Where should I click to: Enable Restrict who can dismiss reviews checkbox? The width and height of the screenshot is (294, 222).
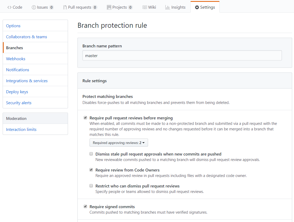click(91, 186)
